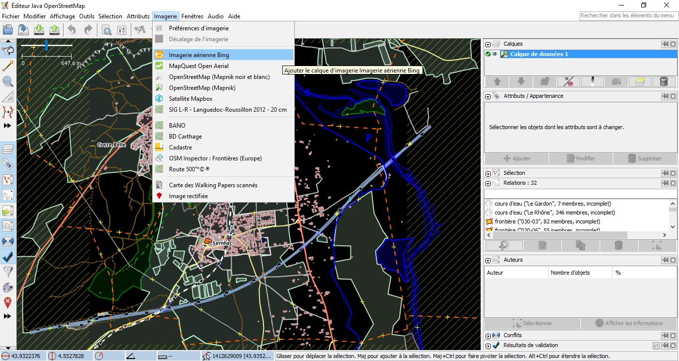Click Afficher les informations button
Viewport: 679px width, 361px height.
point(629,323)
